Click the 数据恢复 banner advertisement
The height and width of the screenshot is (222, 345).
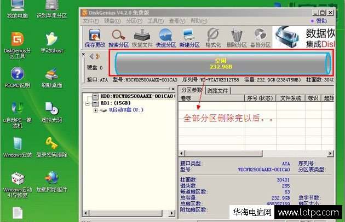303,37
